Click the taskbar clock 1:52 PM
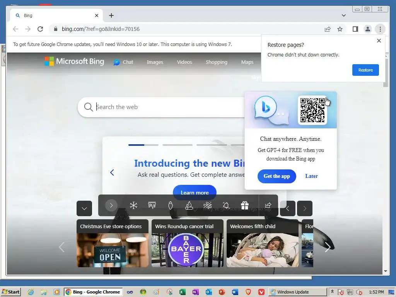The height and width of the screenshot is (297, 396). (376, 292)
